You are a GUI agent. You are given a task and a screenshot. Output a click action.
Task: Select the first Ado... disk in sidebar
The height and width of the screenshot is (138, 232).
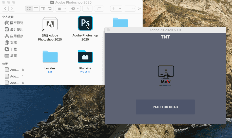coord(12,70)
